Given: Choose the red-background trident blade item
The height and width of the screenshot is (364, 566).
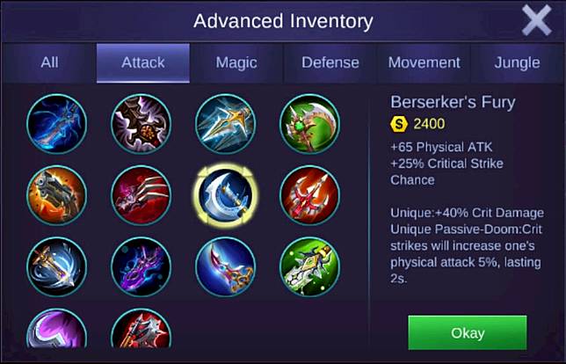Looking at the screenshot, I should [310, 195].
